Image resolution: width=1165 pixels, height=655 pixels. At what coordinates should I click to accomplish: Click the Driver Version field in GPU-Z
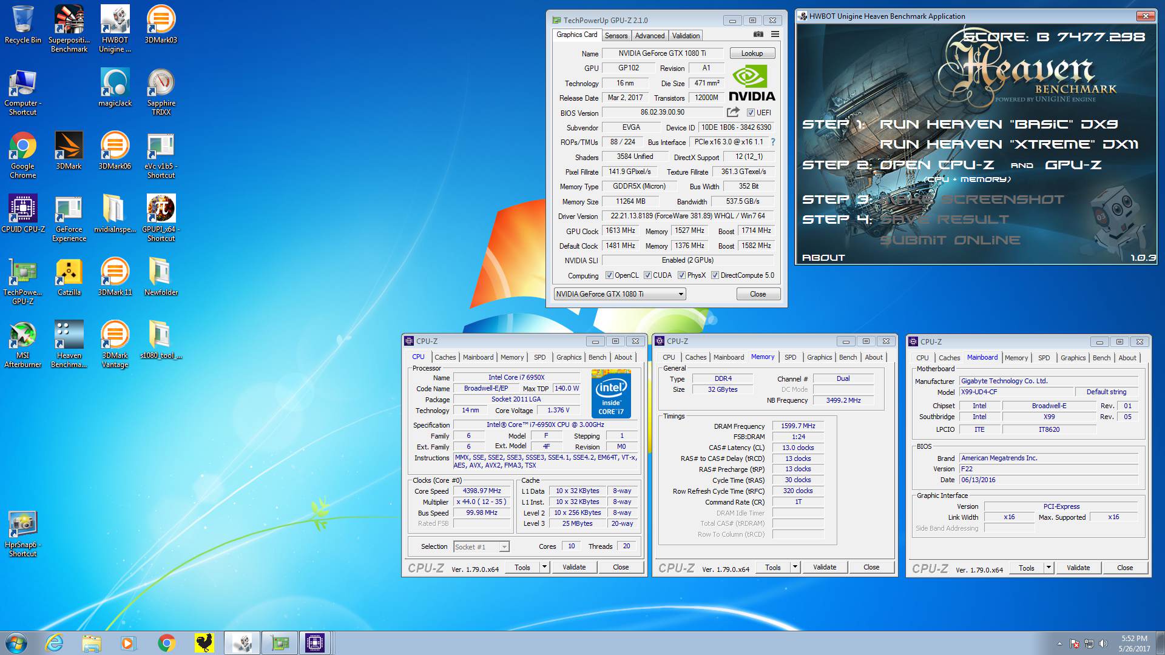click(687, 216)
